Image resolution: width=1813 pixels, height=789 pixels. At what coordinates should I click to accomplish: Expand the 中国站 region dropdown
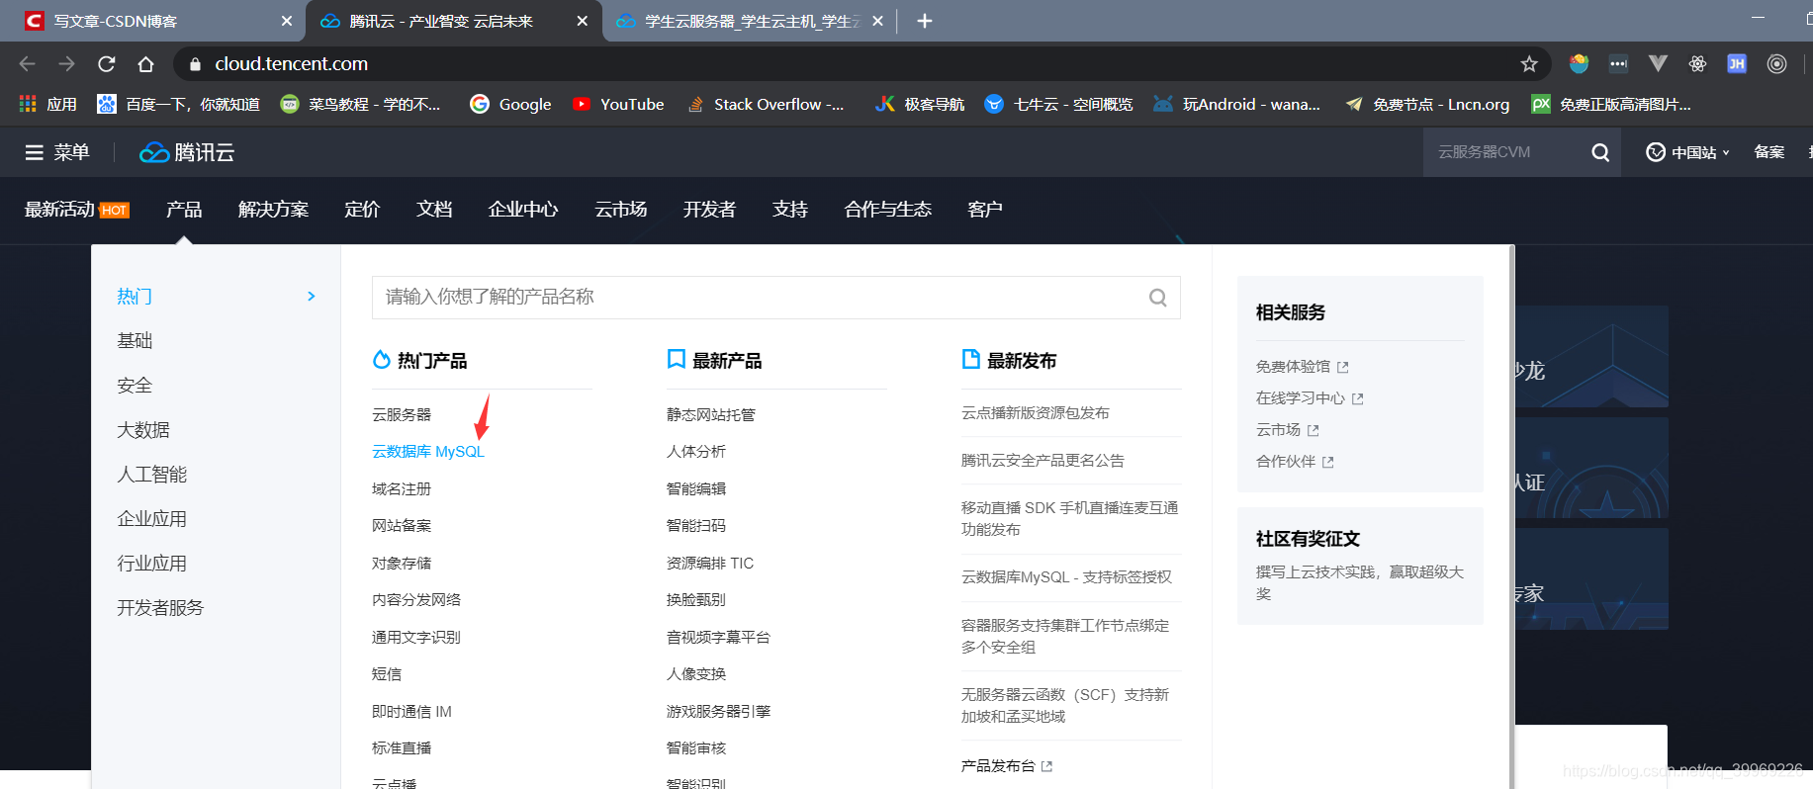coord(1687,152)
